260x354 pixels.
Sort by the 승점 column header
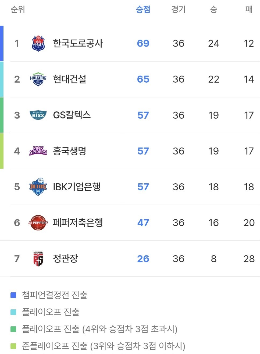coord(143,9)
